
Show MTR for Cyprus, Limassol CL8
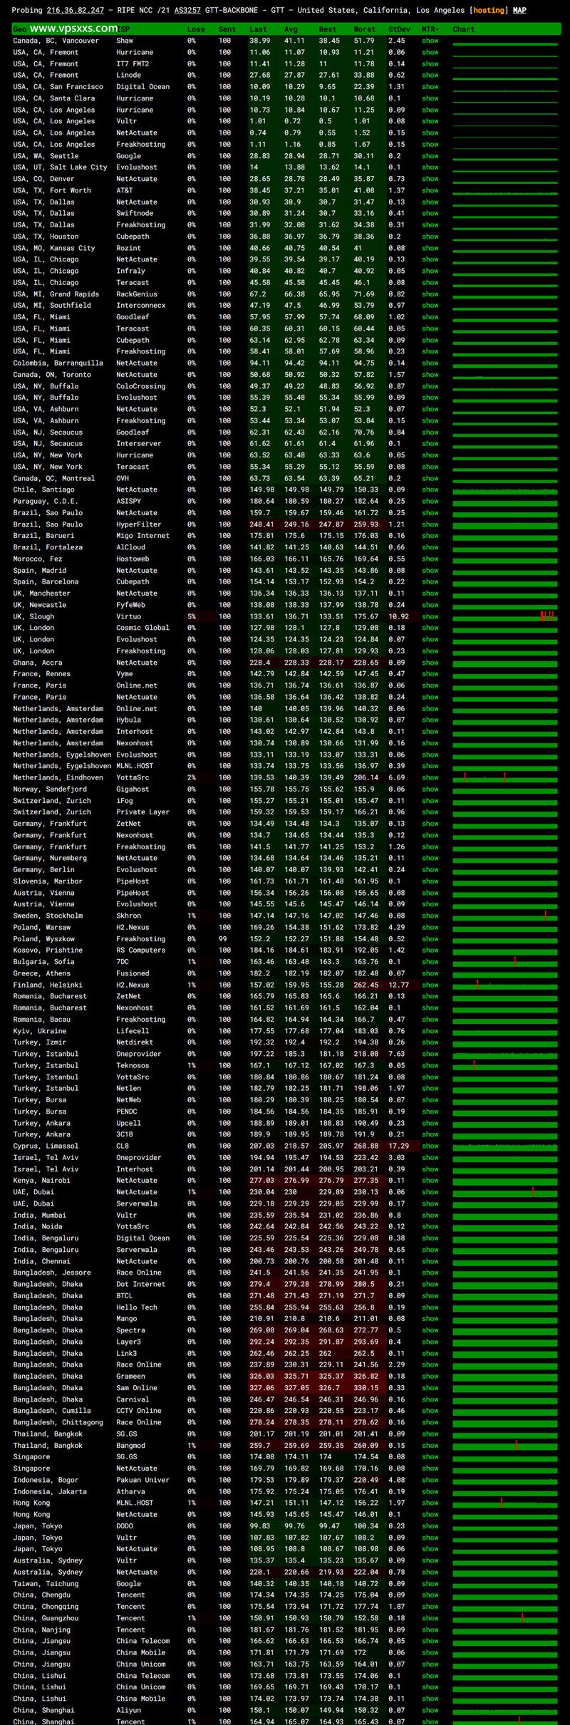[430, 1146]
